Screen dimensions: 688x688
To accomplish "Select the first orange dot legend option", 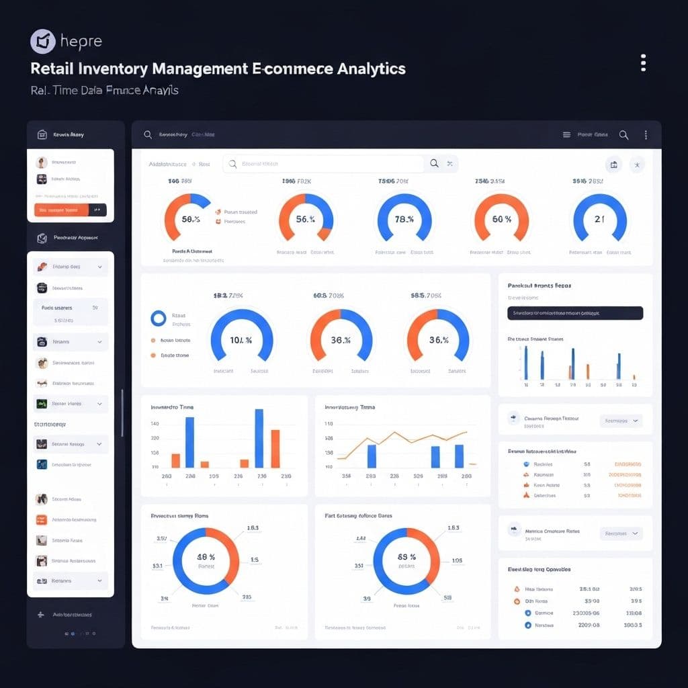I will (x=154, y=341).
